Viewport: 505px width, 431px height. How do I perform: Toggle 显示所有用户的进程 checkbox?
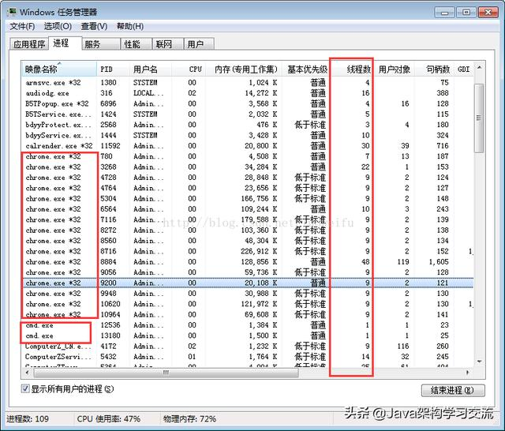point(25,388)
